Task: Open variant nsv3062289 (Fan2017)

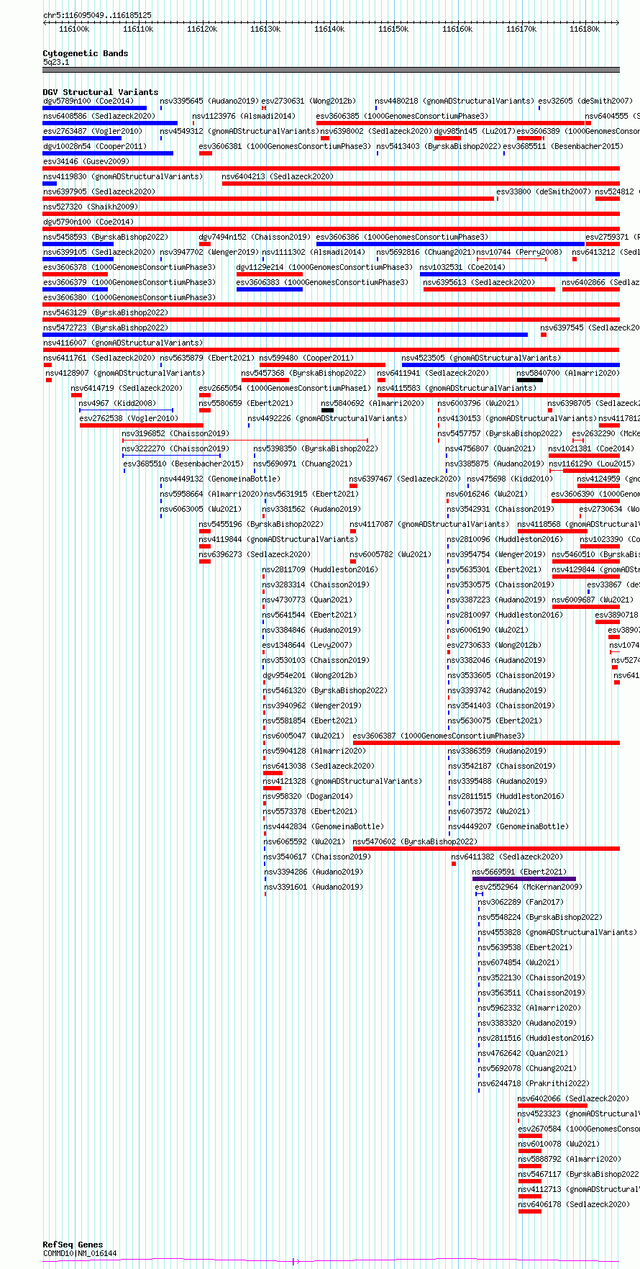Action: click(521, 902)
